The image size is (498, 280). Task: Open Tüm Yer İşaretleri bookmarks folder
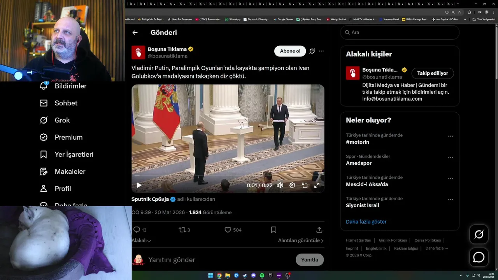(x=484, y=19)
